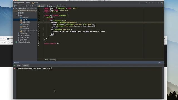
Task: Switch to the App.js editor tab
Action: 41,6
